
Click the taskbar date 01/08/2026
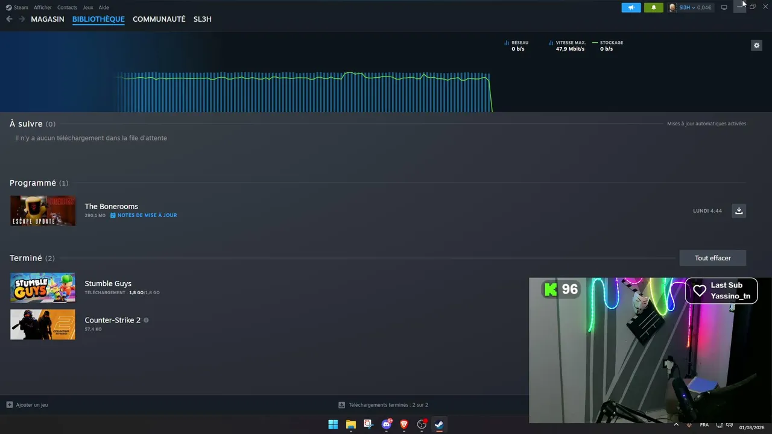[751, 427]
